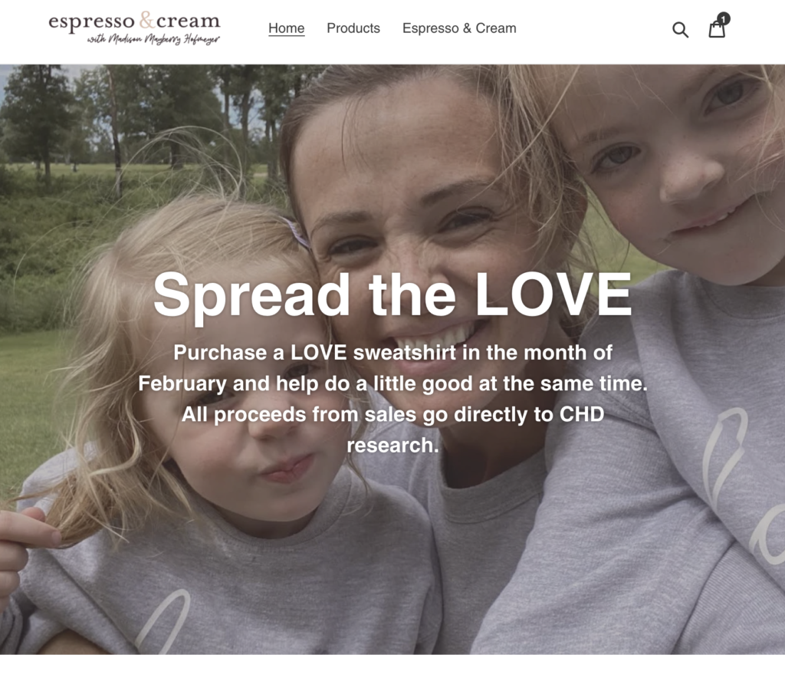Click the pink ampersand in the logo
The height and width of the screenshot is (691, 785).
(x=146, y=21)
